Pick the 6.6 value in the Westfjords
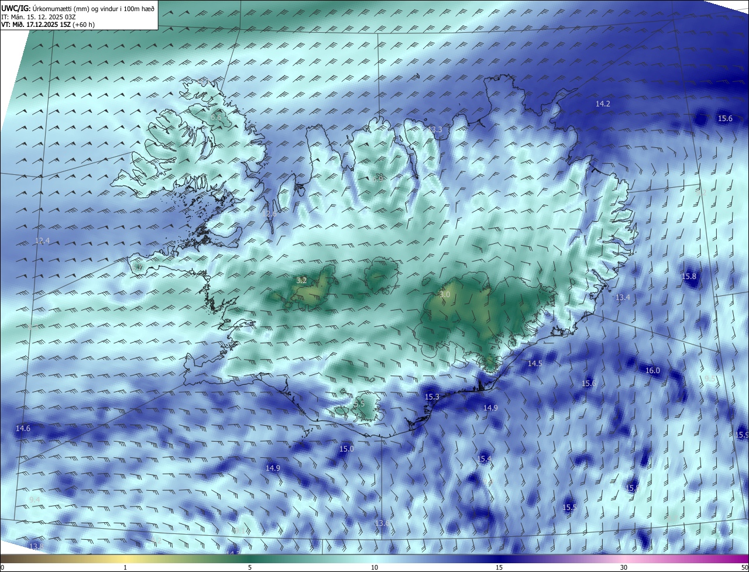 pyautogui.click(x=216, y=118)
